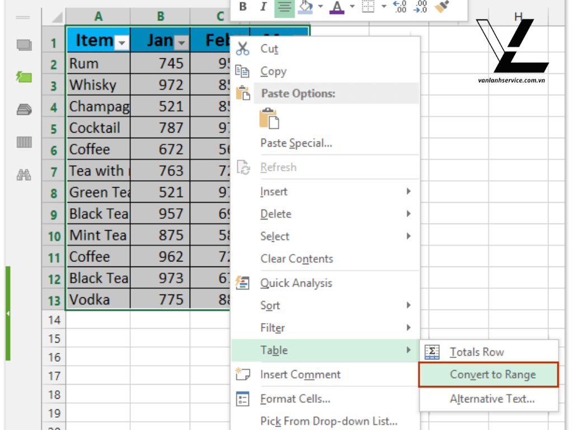
Task: Click the Borders icon on the mini toolbar
Action: (369, 7)
